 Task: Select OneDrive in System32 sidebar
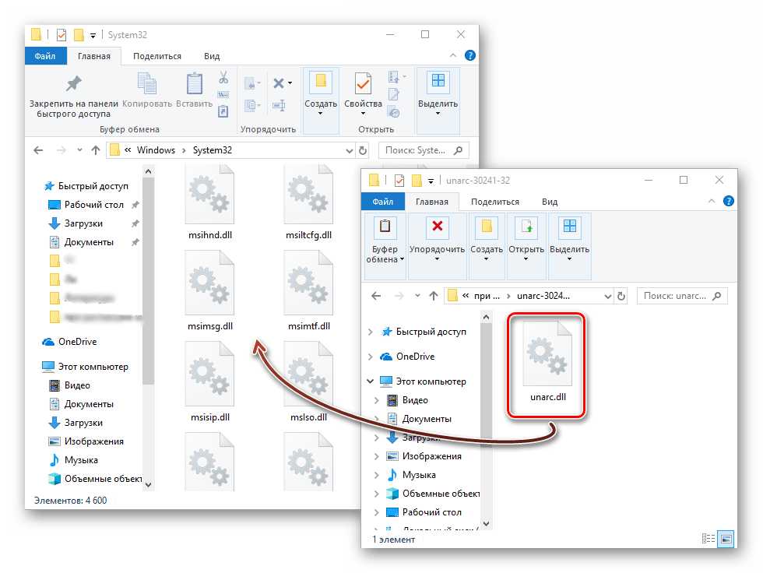click(x=77, y=342)
